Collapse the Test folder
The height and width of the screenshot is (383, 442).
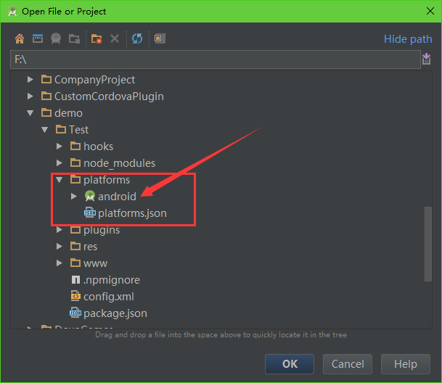45,130
